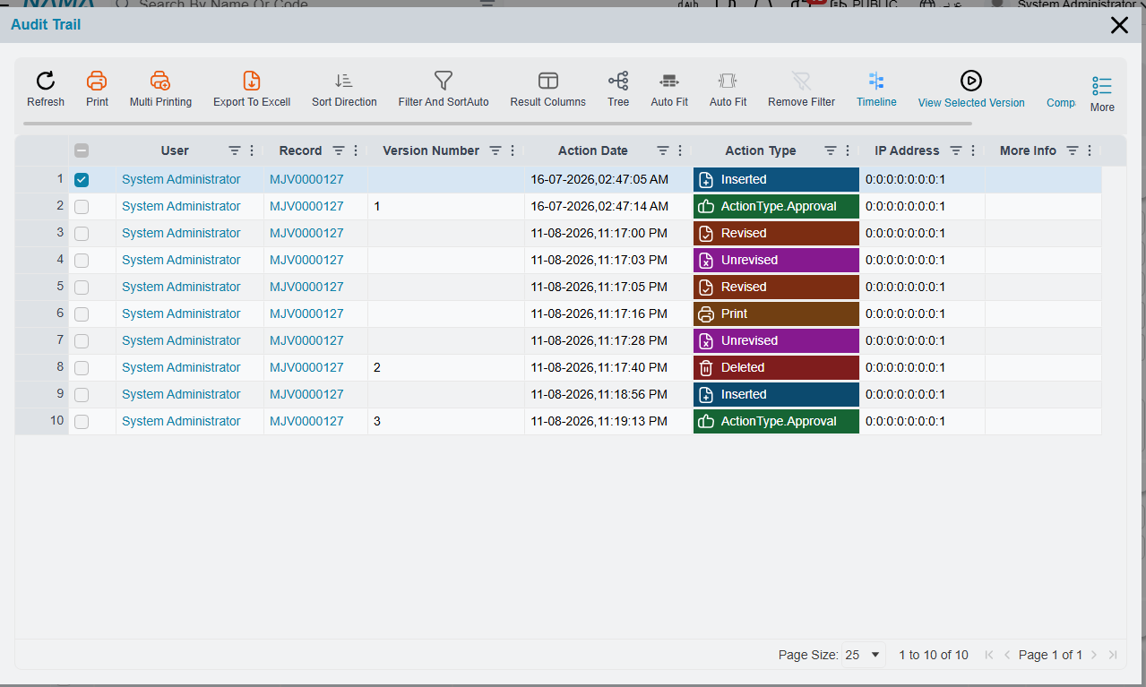The height and width of the screenshot is (687, 1146).
Task: Check the row 8 checkbox
Action: (x=82, y=367)
